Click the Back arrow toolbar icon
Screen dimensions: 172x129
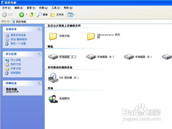click(4, 15)
